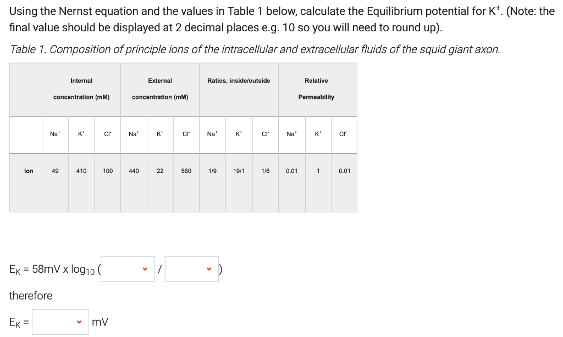Click the internal Na+ concentration value 49
This screenshot has width=563, height=337.
(x=55, y=171)
